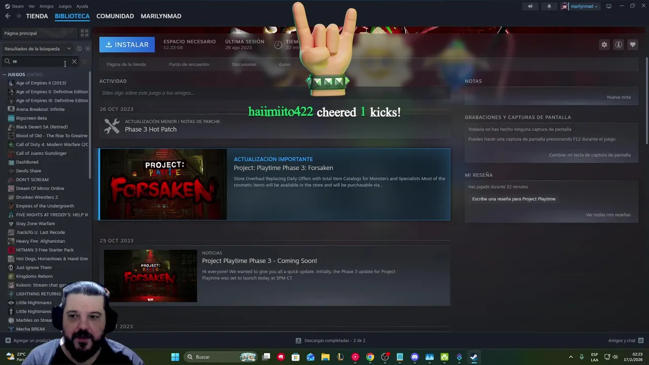Collapse the JUEGOS category

(x=4, y=75)
